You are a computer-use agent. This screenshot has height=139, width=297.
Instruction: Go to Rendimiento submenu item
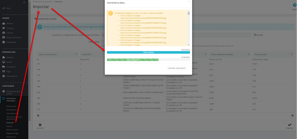pos(12,110)
